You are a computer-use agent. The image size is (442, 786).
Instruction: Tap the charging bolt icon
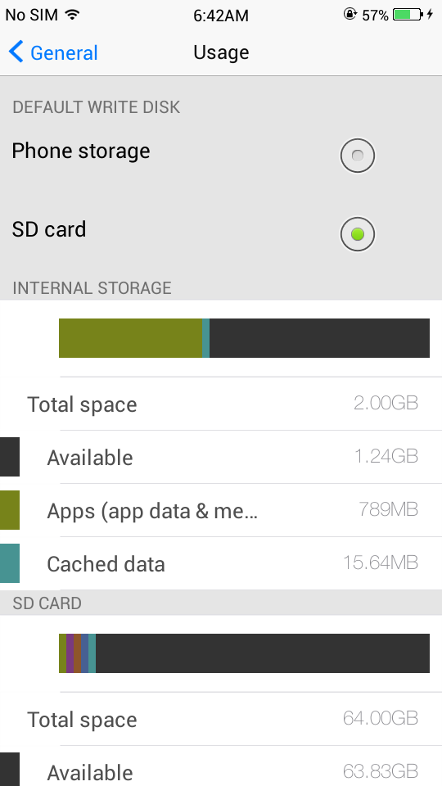pyautogui.click(x=430, y=15)
